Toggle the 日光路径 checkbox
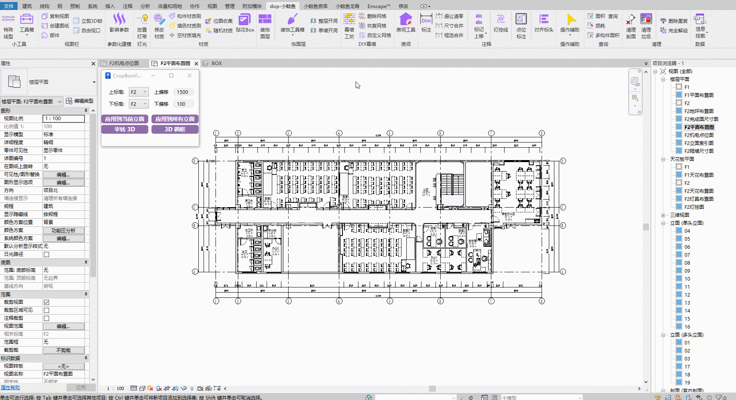The height and width of the screenshot is (400, 736). point(47,254)
